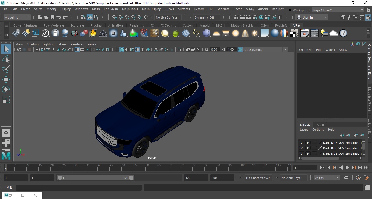
Task: Toggle visibility V of first layer
Action: [302, 143]
